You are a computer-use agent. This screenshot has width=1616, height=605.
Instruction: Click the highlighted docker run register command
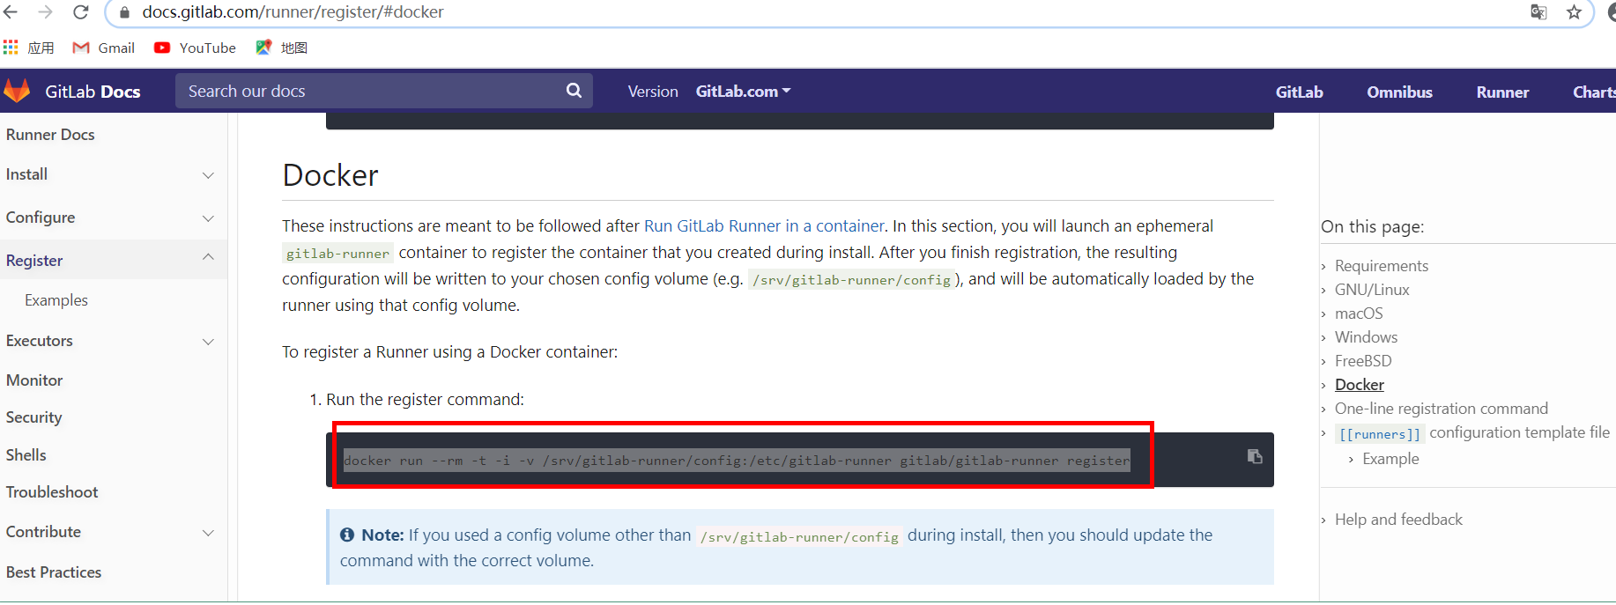(737, 461)
